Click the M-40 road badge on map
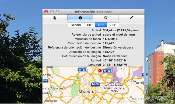This screenshot has height=104, width=175. [x=82, y=70]
